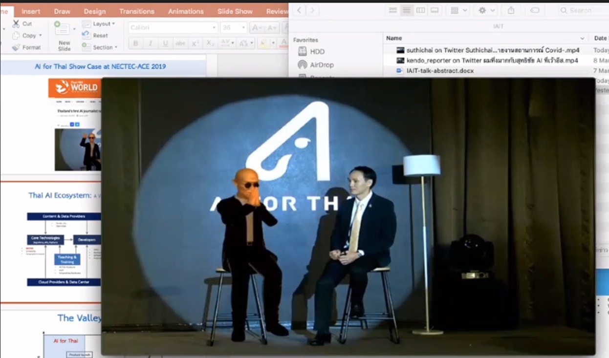609x358 pixels.
Task: Switch to the Design tab
Action: [95, 11]
